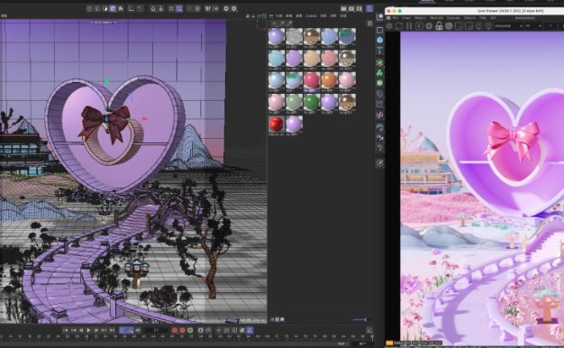564x348 pixels.
Task: Click the highlighted blue icon in top toolbar left group
Action: (113, 9)
